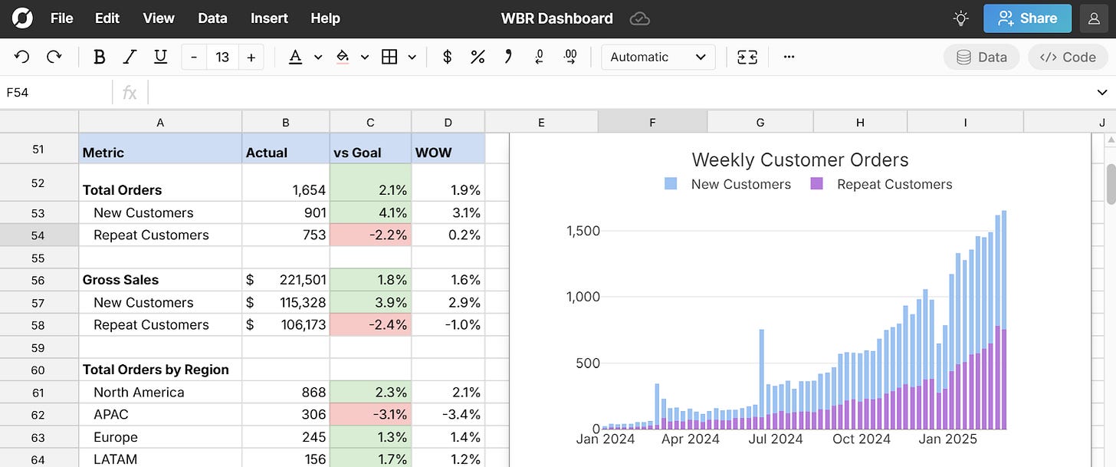The width and height of the screenshot is (1116, 467).
Task: Decrease font size with minus button
Action: [194, 58]
